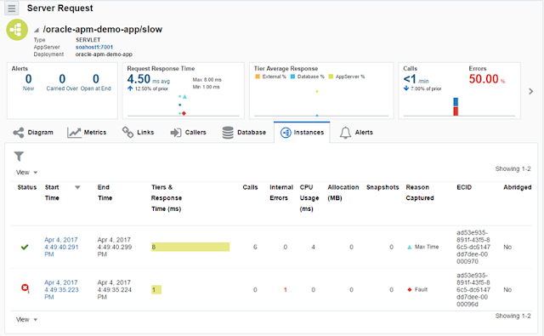Screen dimensions: 544x336
Task: Open instance starting 4:49:40.291 PM
Action: tap(61, 248)
